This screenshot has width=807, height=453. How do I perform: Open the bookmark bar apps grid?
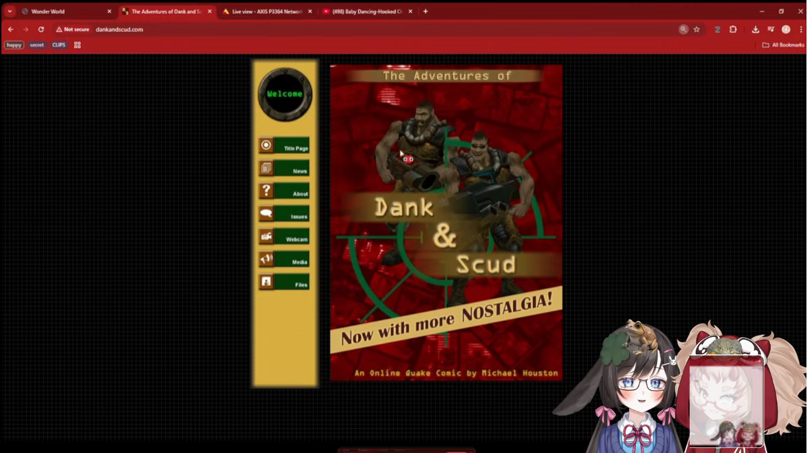click(x=77, y=45)
